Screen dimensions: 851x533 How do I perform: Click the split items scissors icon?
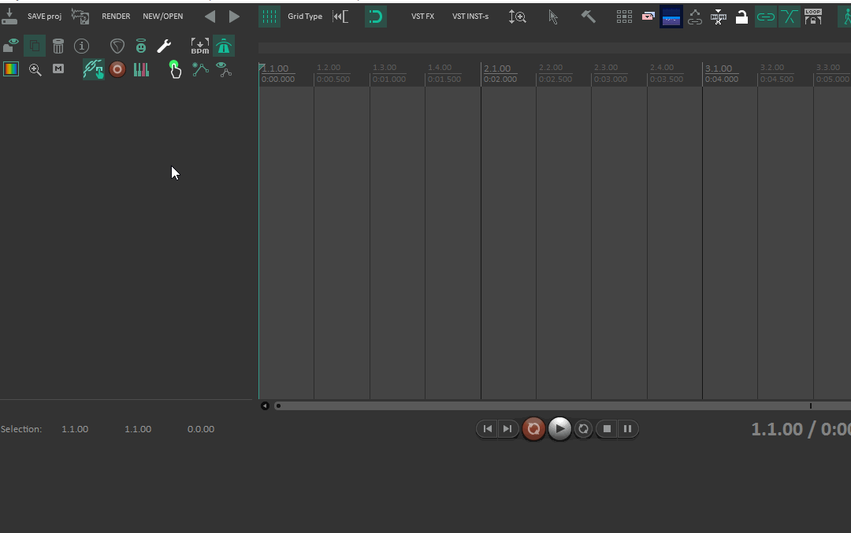[719, 17]
